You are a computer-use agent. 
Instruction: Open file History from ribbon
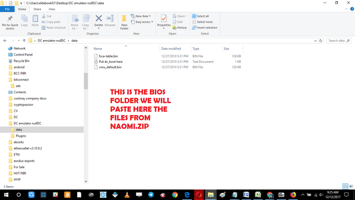click(x=180, y=28)
